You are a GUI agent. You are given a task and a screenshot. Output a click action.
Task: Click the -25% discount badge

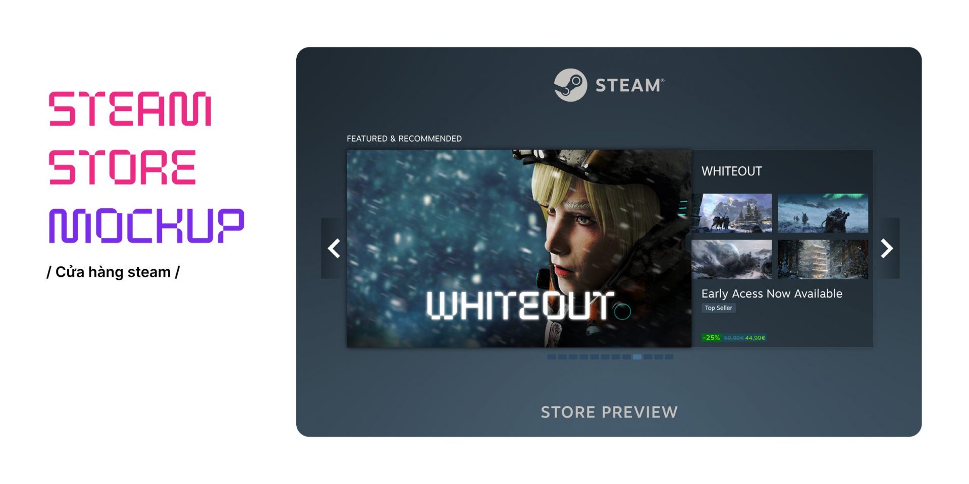[x=712, y=338]
